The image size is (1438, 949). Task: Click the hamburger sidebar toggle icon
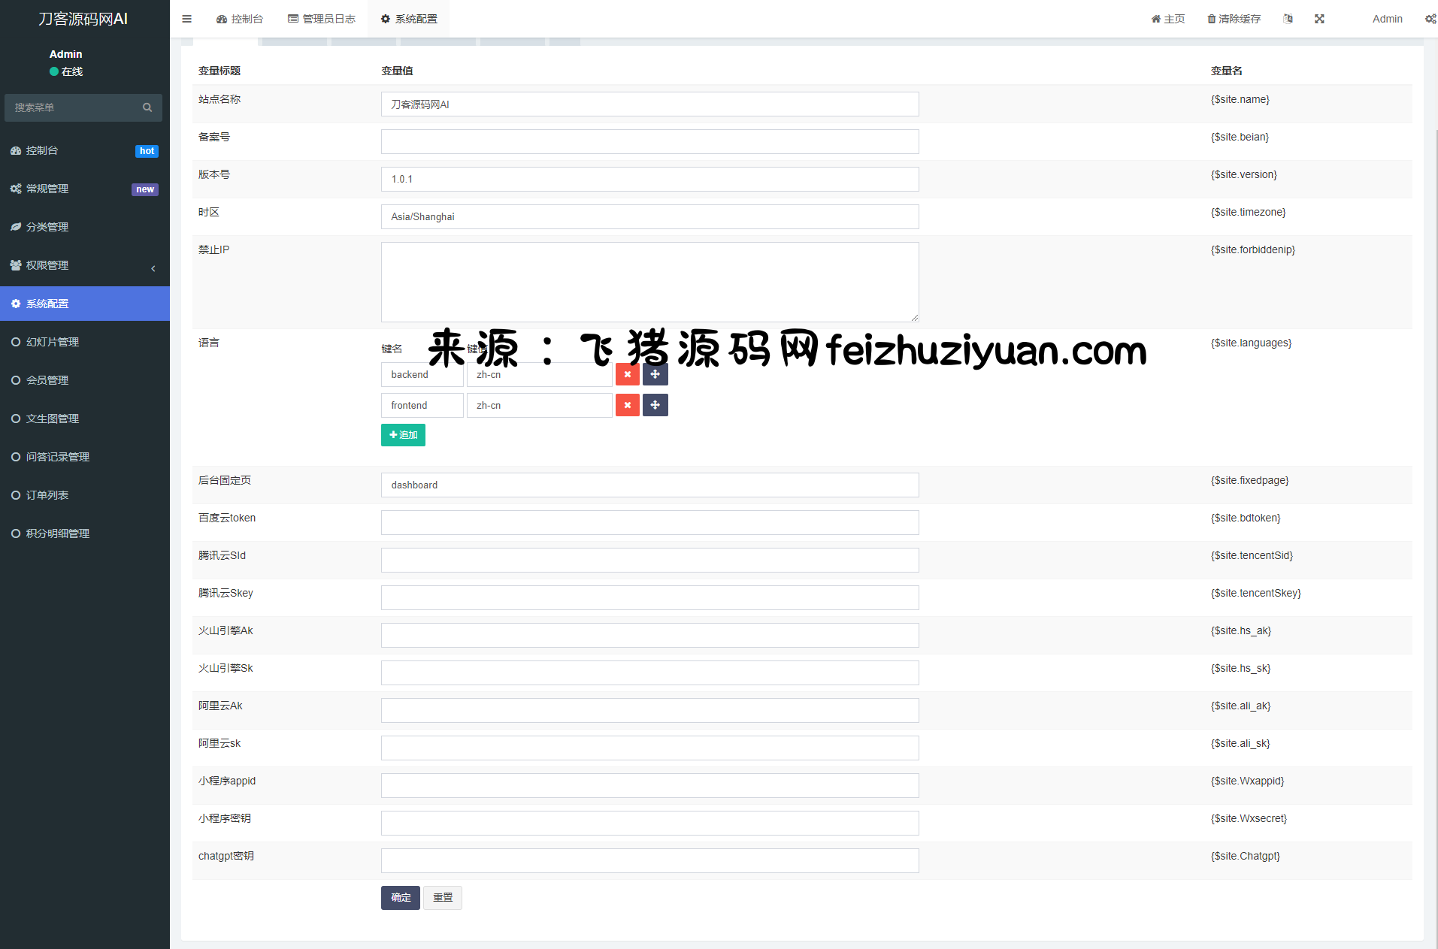(x=186, y=19)
